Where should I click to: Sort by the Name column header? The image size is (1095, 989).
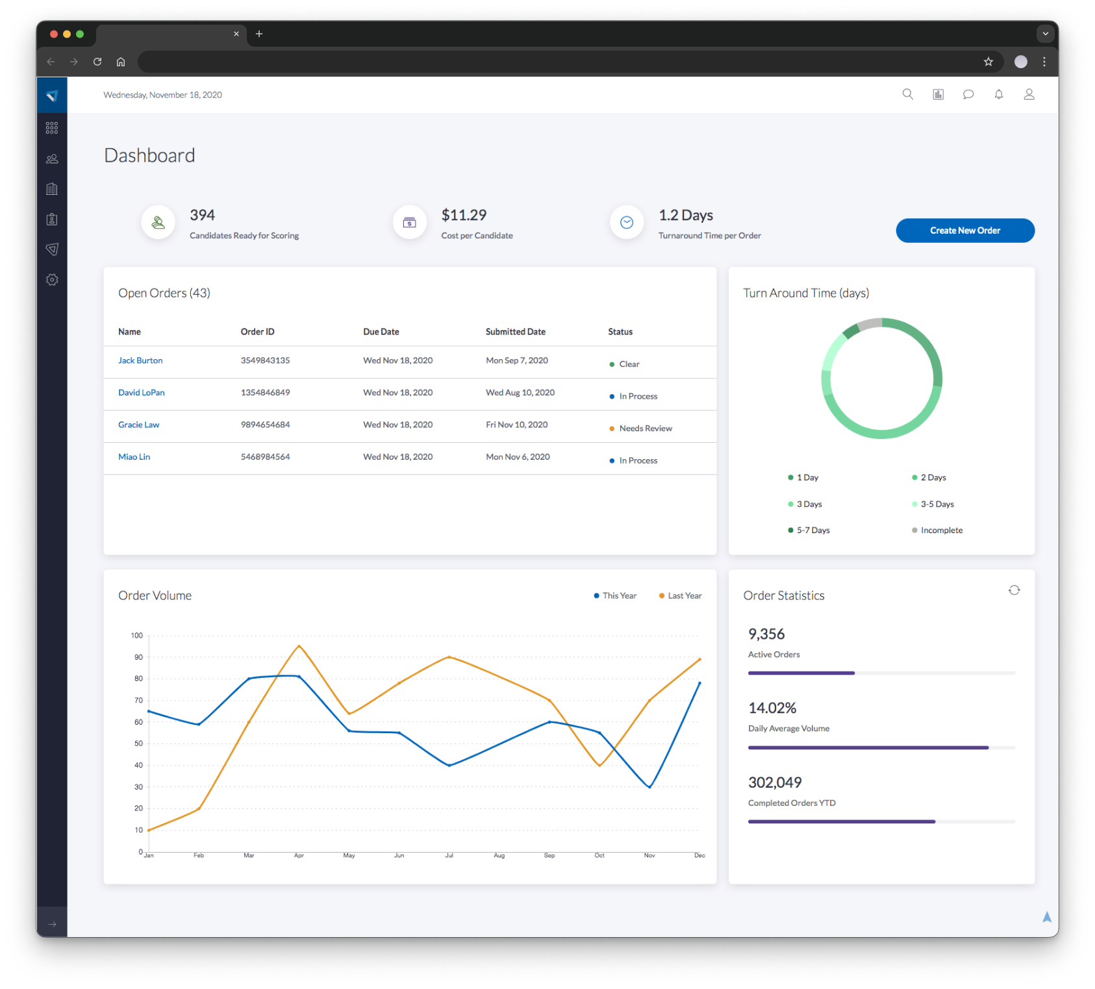point(130,332)
